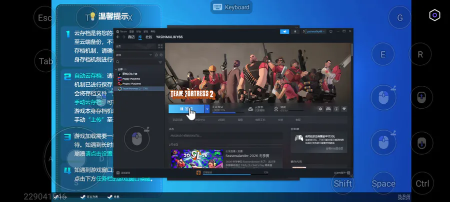Viewport: 450px width, 202px height.
Task: Open the 商店 (Store) tab
Action: pos(131,37)
